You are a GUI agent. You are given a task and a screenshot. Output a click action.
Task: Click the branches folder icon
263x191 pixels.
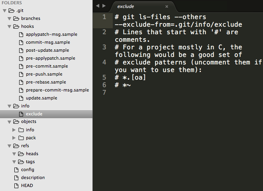(16, 18)
